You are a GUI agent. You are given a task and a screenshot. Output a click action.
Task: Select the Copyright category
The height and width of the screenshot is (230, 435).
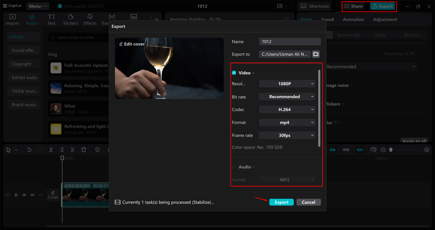pos(23,64)
